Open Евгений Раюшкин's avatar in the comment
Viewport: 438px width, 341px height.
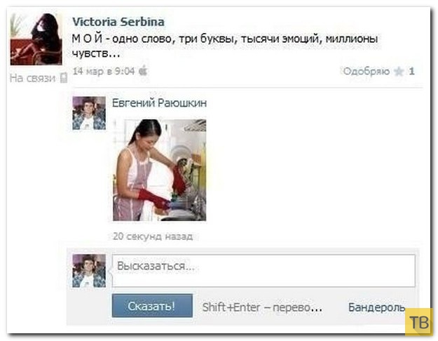click(x=89, y=113)
